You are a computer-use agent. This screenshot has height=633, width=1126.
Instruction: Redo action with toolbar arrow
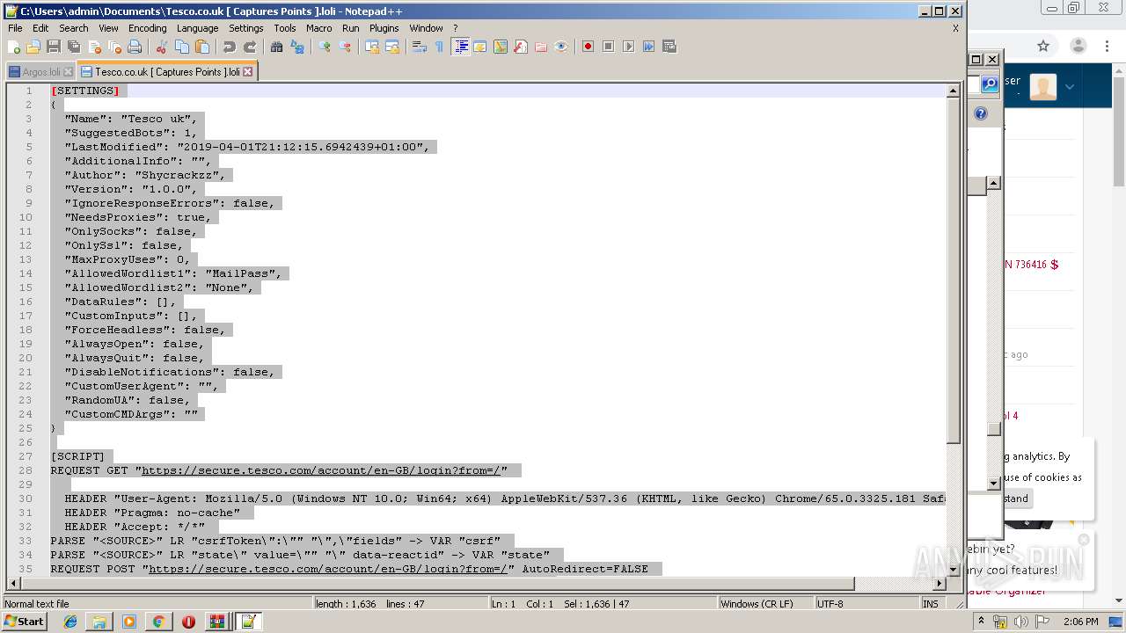pyautogui.click(x=250, y=47)
